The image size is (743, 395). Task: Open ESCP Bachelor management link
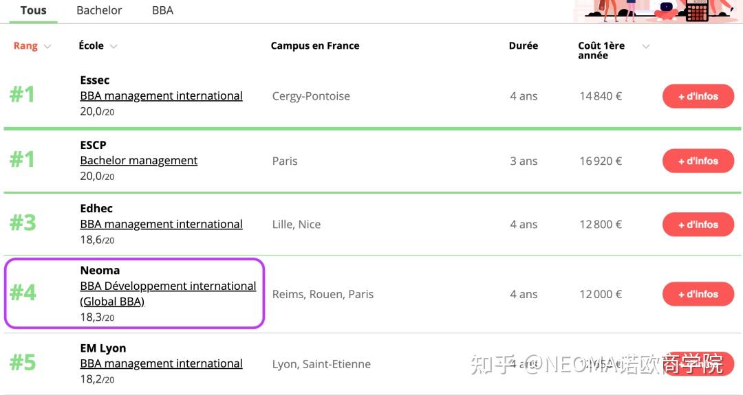(139, 160)
